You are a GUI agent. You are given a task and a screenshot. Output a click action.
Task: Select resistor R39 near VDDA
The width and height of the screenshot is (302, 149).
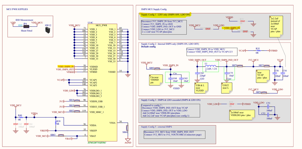(56, 122)
